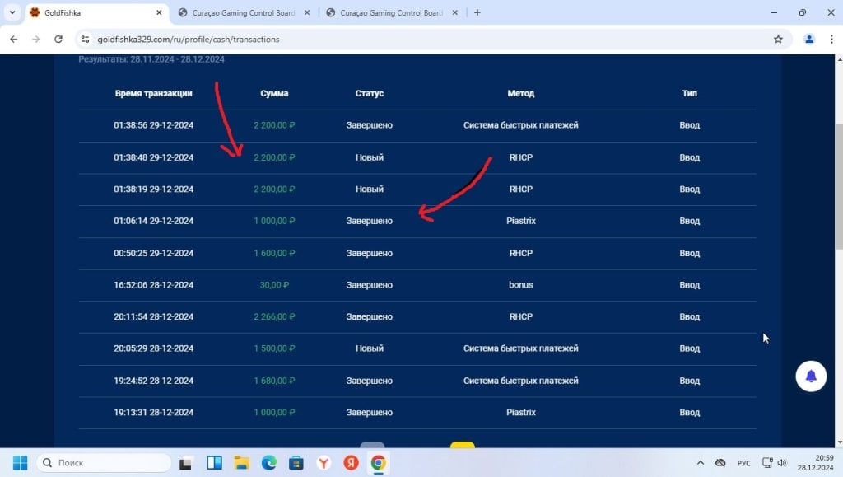Image resolution: width=843 pixels, height=477 pixels.
Task: Click Piastrix method in the 01:06:14 row
Action: coord(521,221)
